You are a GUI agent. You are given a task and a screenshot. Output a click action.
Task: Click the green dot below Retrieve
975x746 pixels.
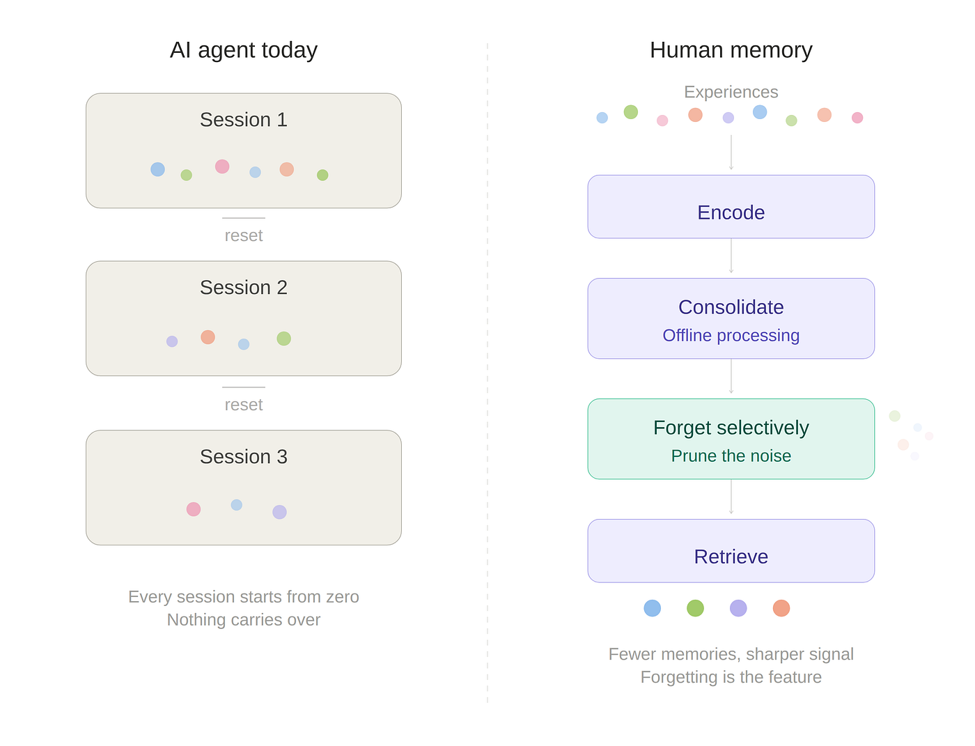(695, 608)
